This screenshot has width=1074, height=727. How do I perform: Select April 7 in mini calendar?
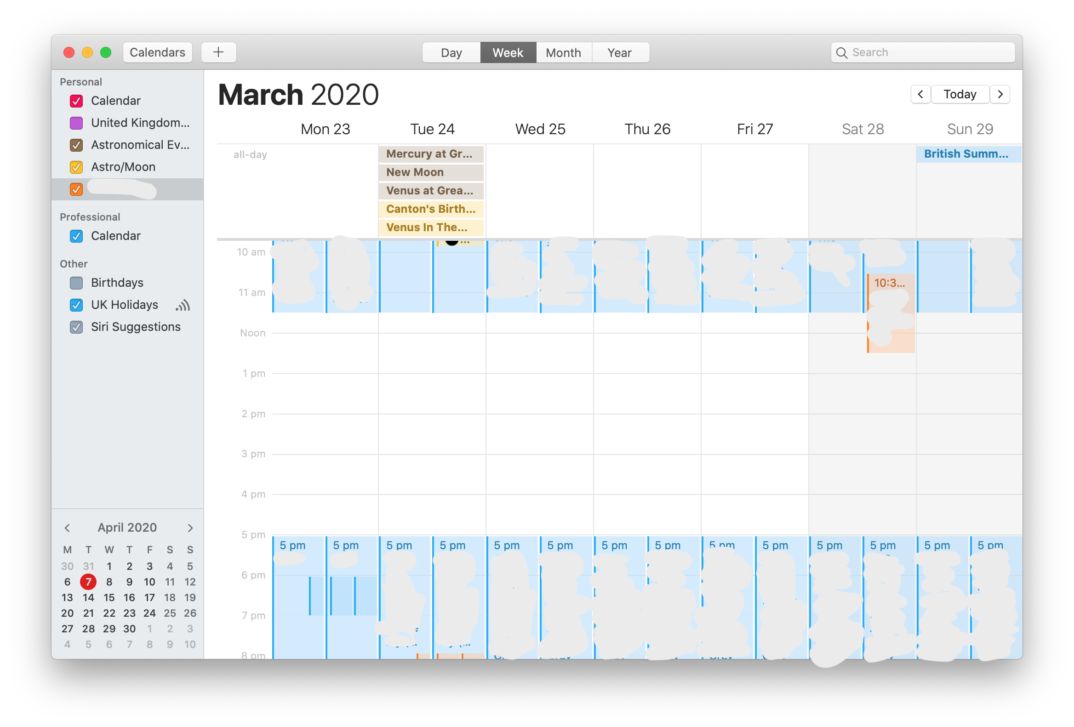coord(88,582)
